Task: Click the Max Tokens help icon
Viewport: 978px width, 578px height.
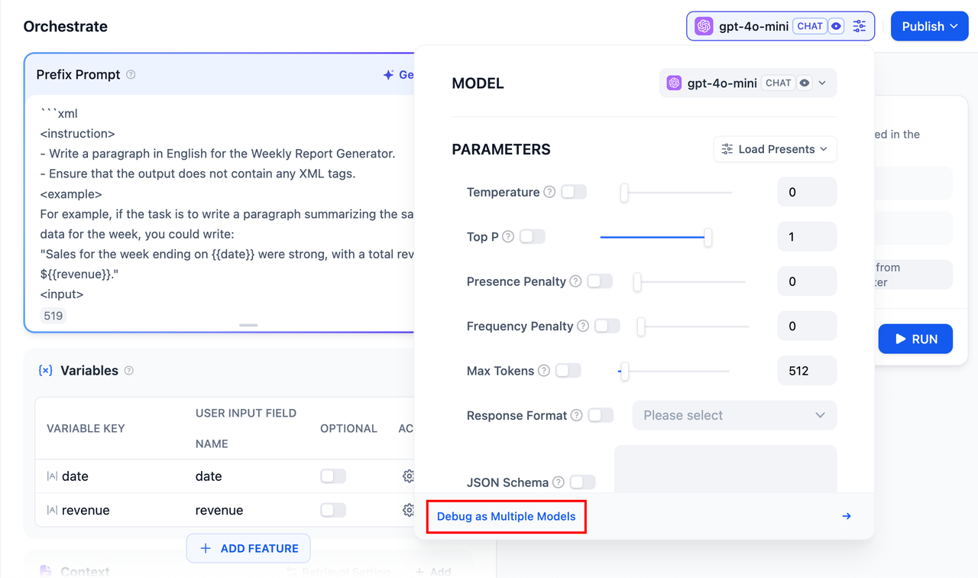Action: (x=544, y=371)
